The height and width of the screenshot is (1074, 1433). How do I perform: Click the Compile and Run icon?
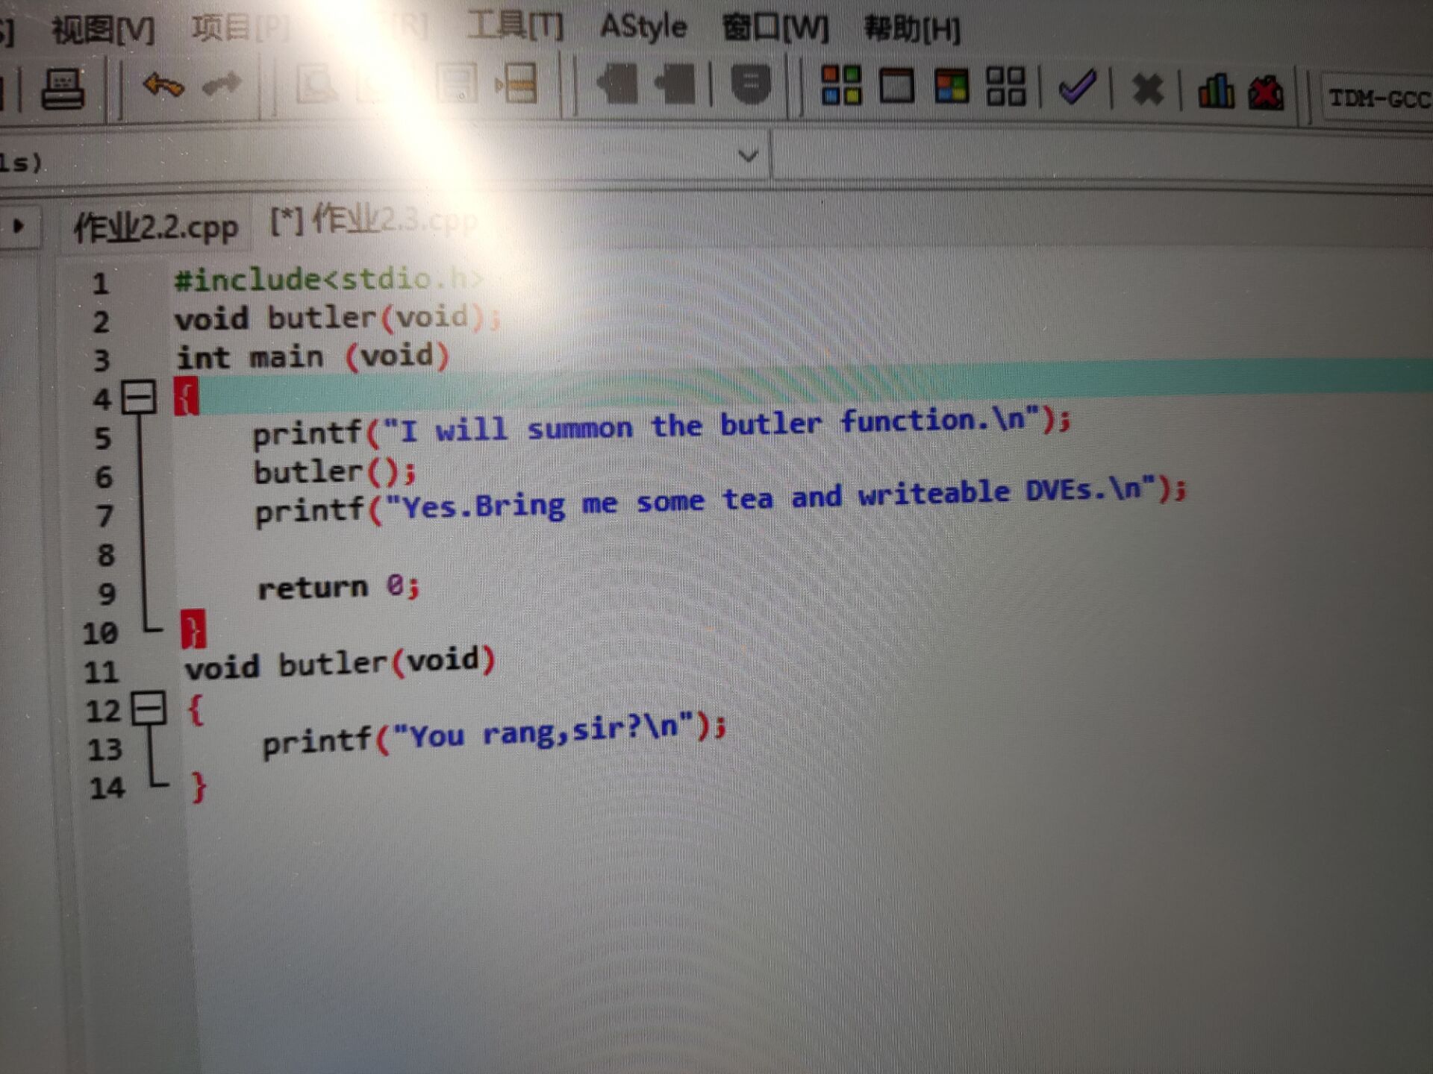coord(952,87)
